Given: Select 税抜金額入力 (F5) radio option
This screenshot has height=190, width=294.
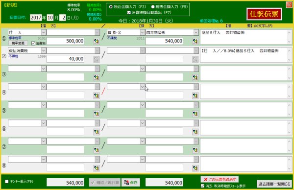Looking at the screenshot, I should 153,7.
